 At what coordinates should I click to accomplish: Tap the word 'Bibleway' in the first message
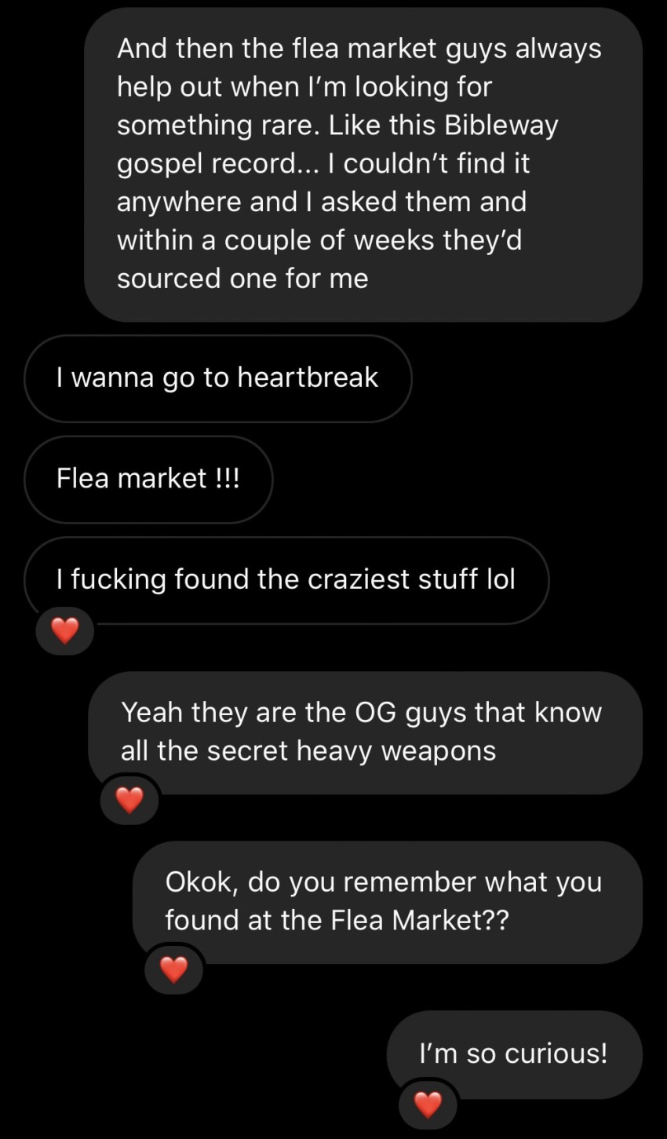point(501,126)
